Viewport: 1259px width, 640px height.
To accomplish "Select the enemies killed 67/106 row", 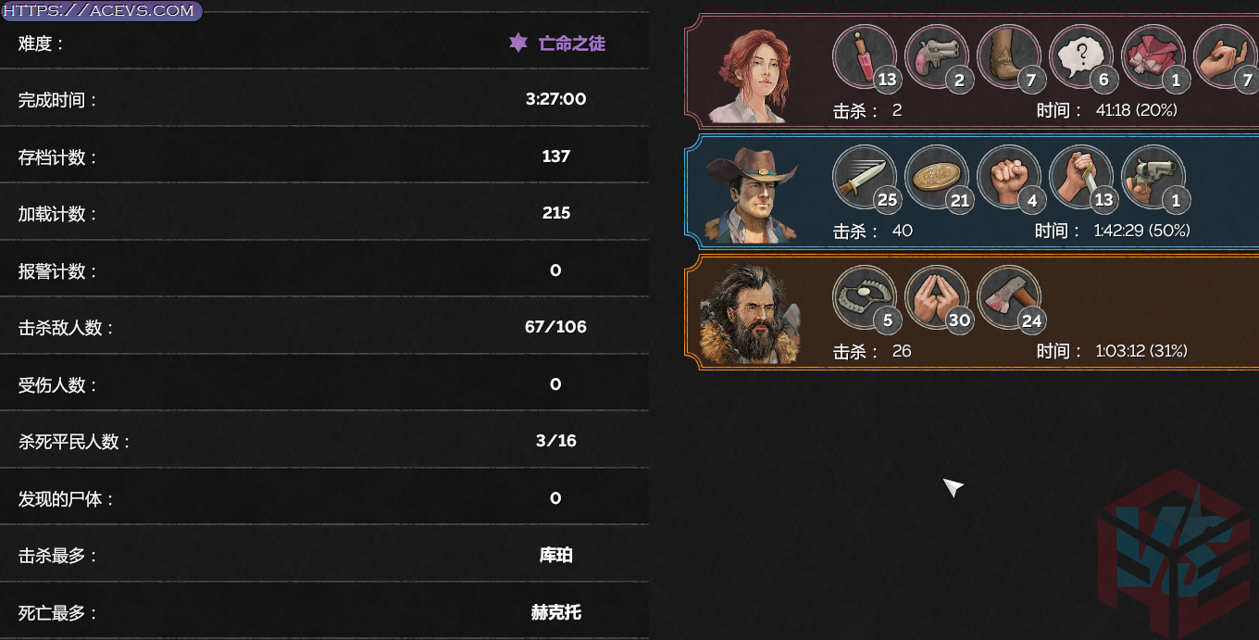I will (x=324, y=327).
